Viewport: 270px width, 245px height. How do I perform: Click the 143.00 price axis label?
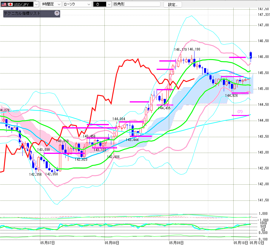tap(263, 152)
